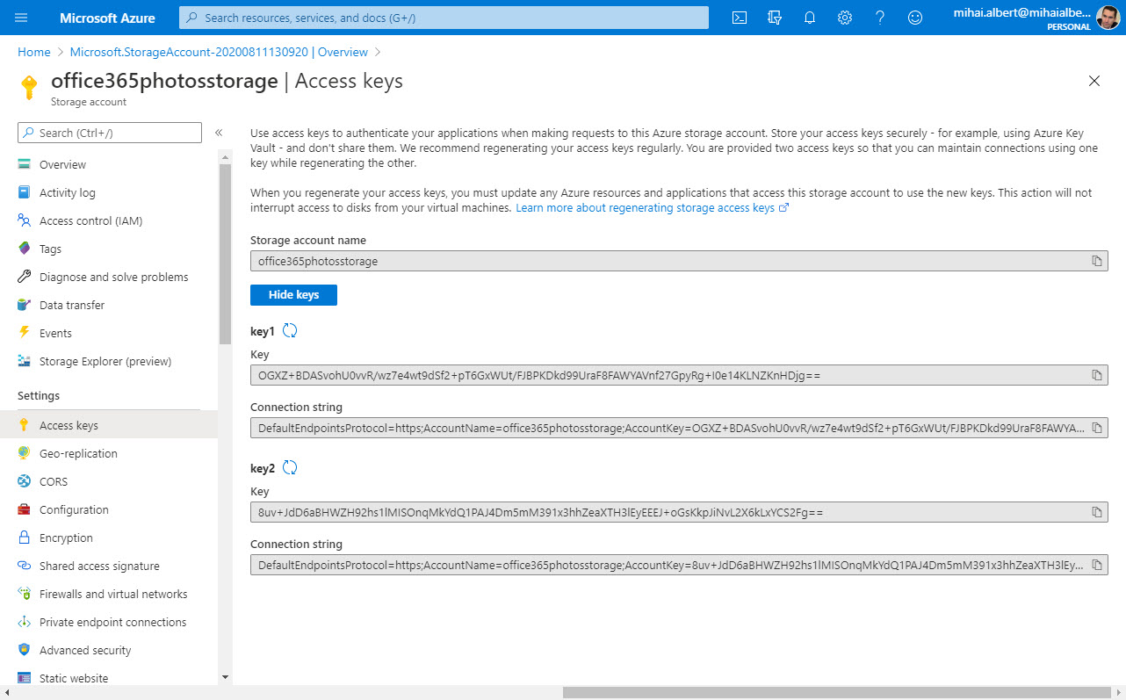
Task: Collapse the sidebar with double chevron
Action: [x=219, y=133]
